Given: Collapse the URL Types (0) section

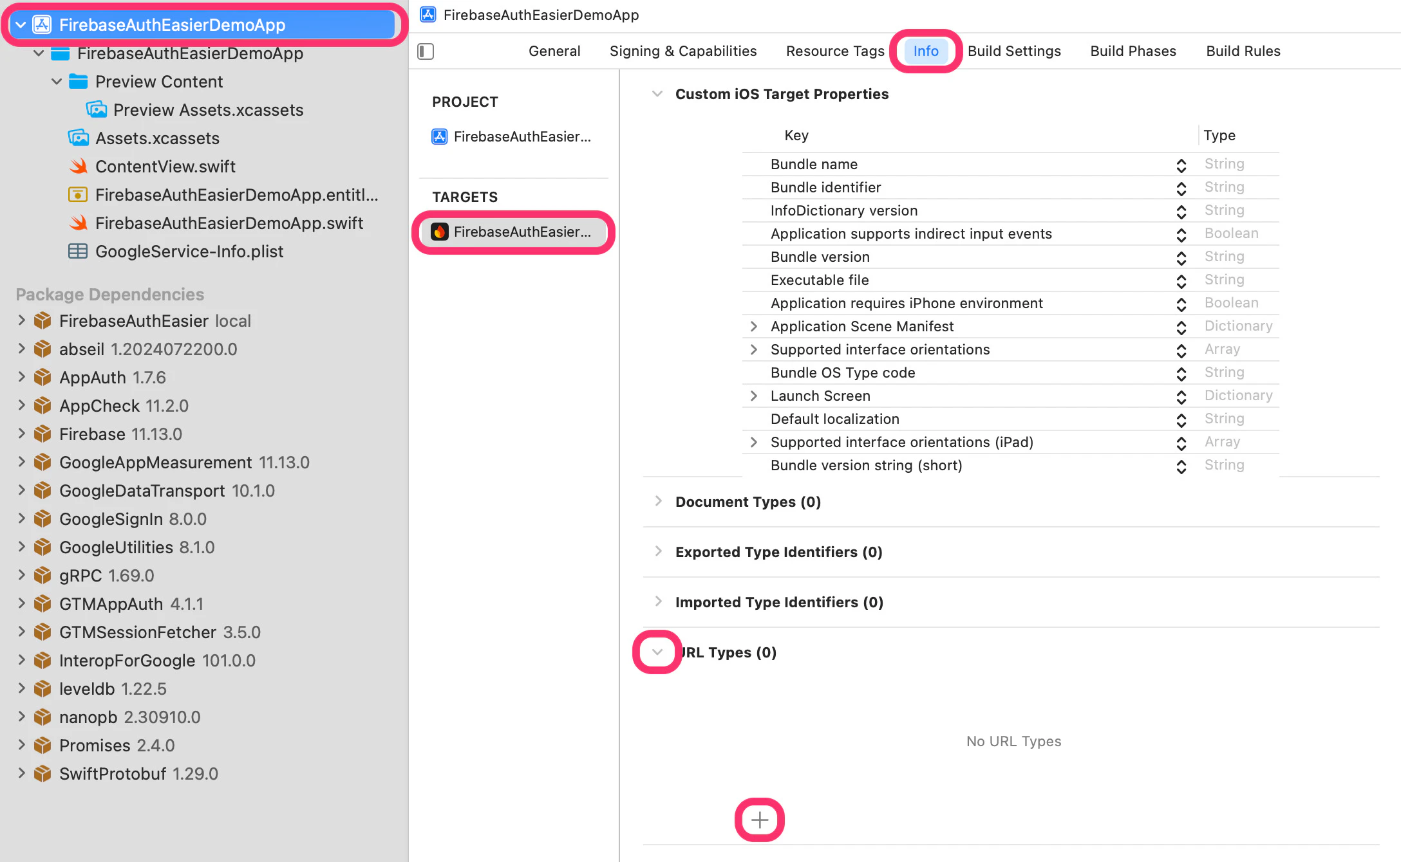Looking at the screenshot, I should click(657, 652).
